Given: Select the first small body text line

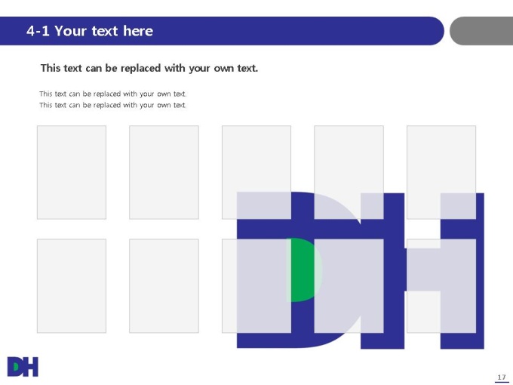Looking at the screenshot, I should pos(113,94).
